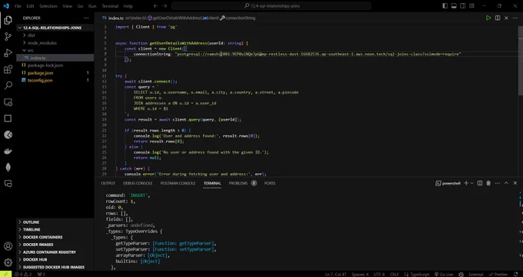Expand the OUTLINE section
Image resolution: width=523 pixels, height=277 pixels.
click(x=31, y=222)
